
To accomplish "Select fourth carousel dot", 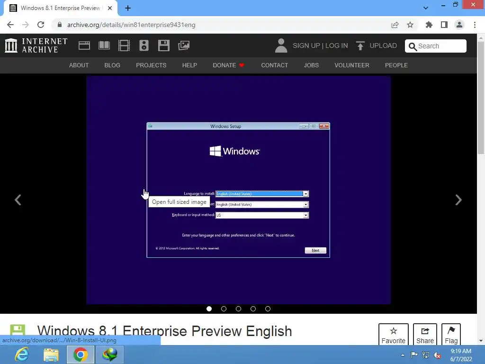I will click(253, 309).
